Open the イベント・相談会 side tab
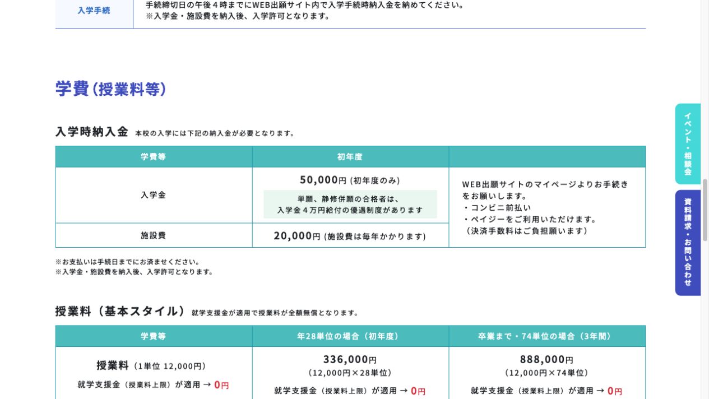Viewport: 709px width, 399px height. click(688, 143)
